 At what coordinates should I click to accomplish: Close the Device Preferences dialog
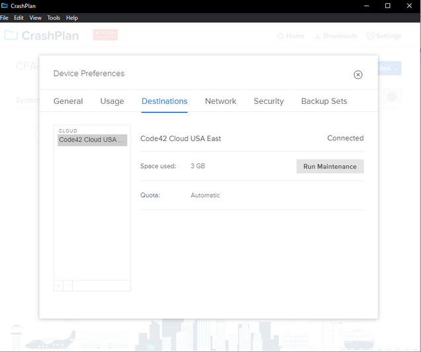click(x=358, y=75)
